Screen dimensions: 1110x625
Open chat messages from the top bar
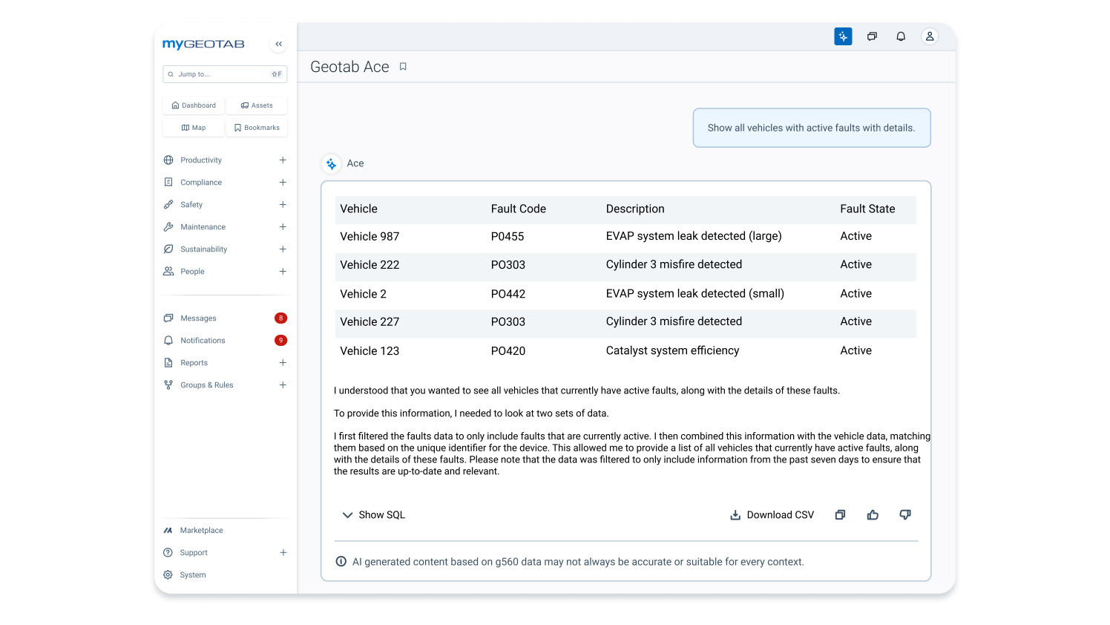coord(872,36)
